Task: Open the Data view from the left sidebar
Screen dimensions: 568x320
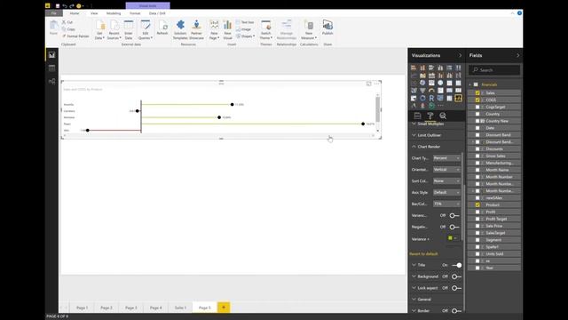Action: pos(51,68)
